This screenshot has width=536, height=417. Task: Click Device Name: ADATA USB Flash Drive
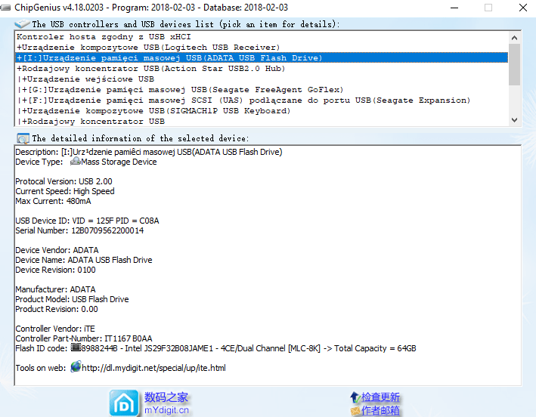(84, 260)
